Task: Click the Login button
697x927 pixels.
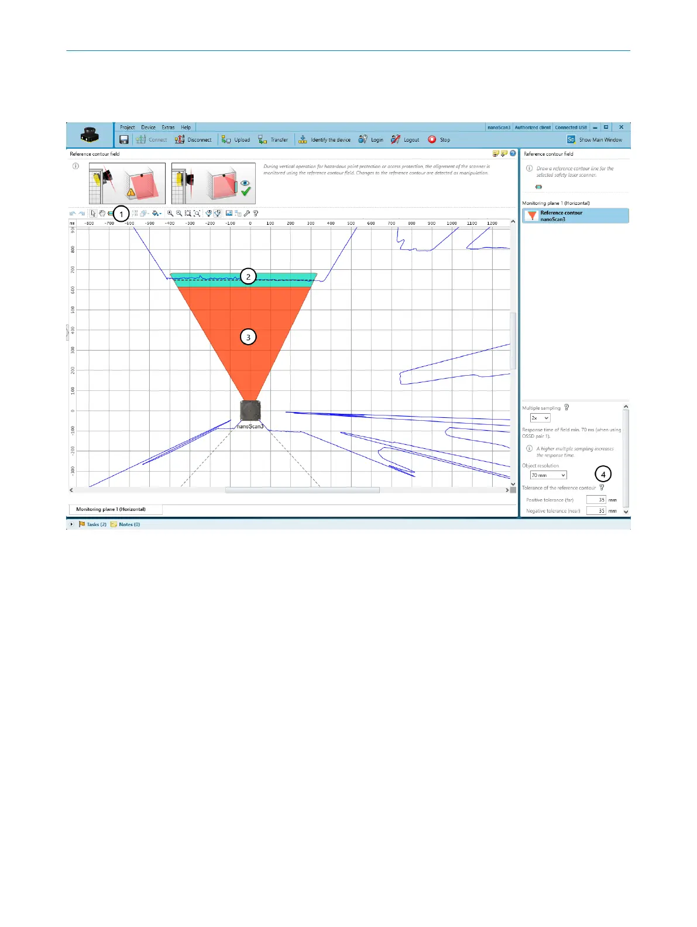Action: tap(371, 140)
